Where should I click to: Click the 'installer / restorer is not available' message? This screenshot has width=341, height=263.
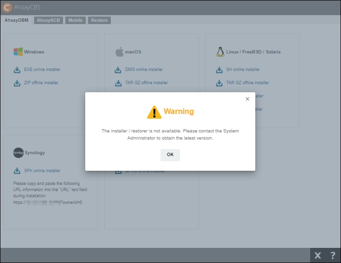coord(170,134)
